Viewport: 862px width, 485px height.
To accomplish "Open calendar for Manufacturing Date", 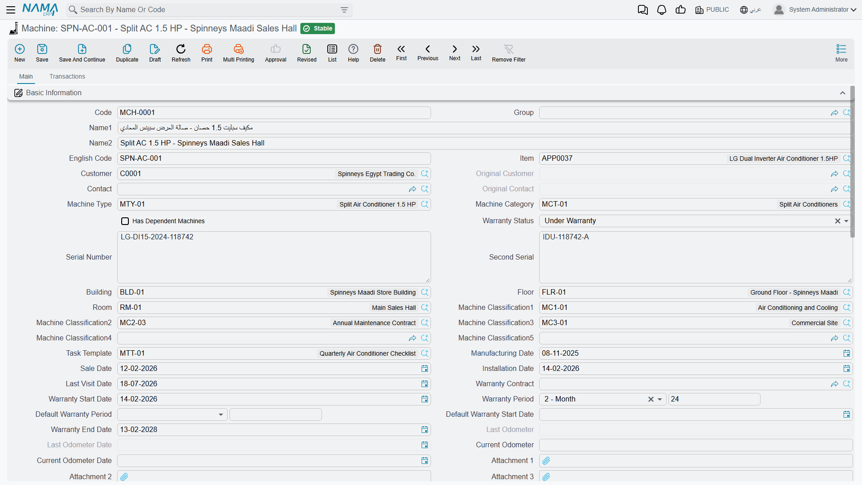I will click(x=847, y=353).
